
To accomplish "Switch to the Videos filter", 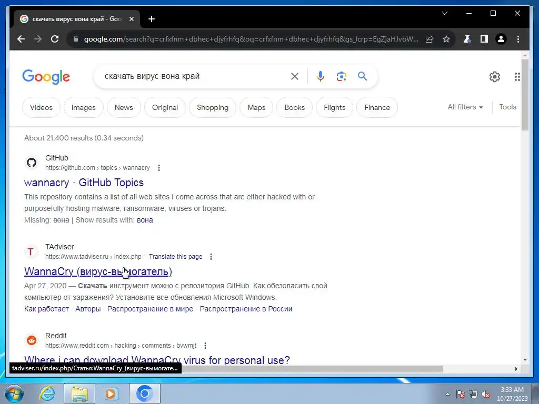I will coord(41,107).
